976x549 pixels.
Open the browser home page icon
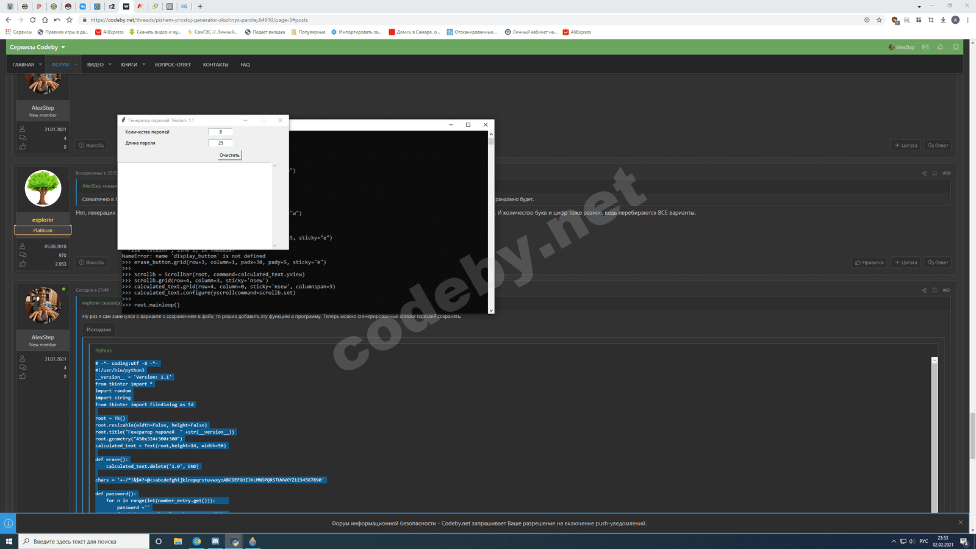[45, 20]
